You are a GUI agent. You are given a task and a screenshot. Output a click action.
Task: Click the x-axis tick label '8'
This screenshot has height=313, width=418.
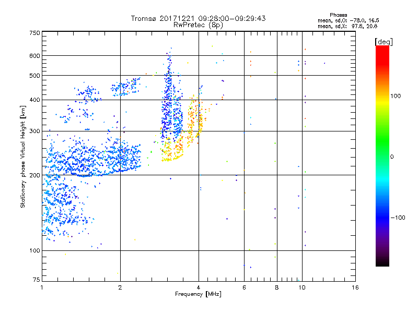pos(277,287)
